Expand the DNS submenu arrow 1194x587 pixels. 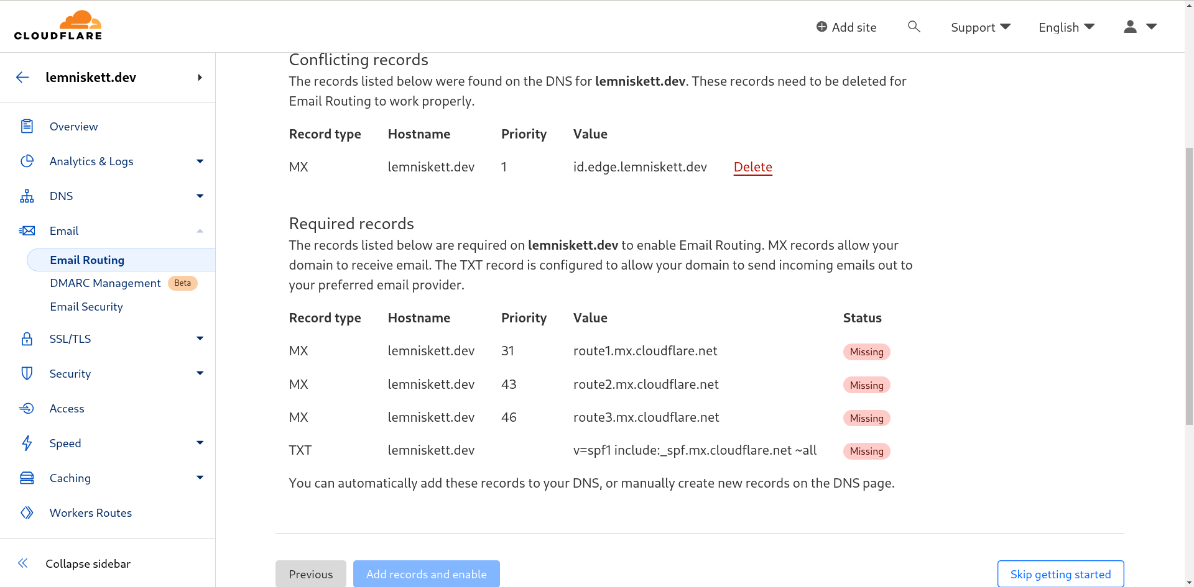pyautogui.click(x=200, y=196)
